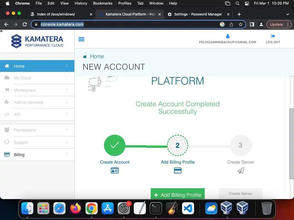Expand the Permissions chevron

67,130
